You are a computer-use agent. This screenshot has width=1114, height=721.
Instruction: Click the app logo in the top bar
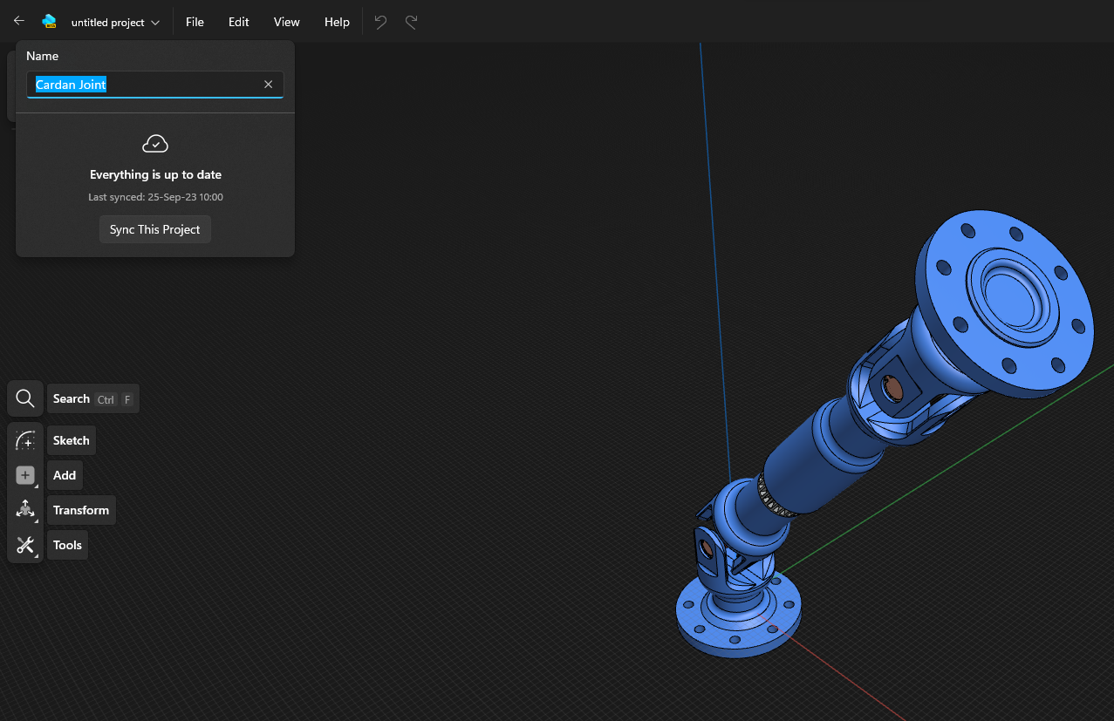click(x=49, y=22)
